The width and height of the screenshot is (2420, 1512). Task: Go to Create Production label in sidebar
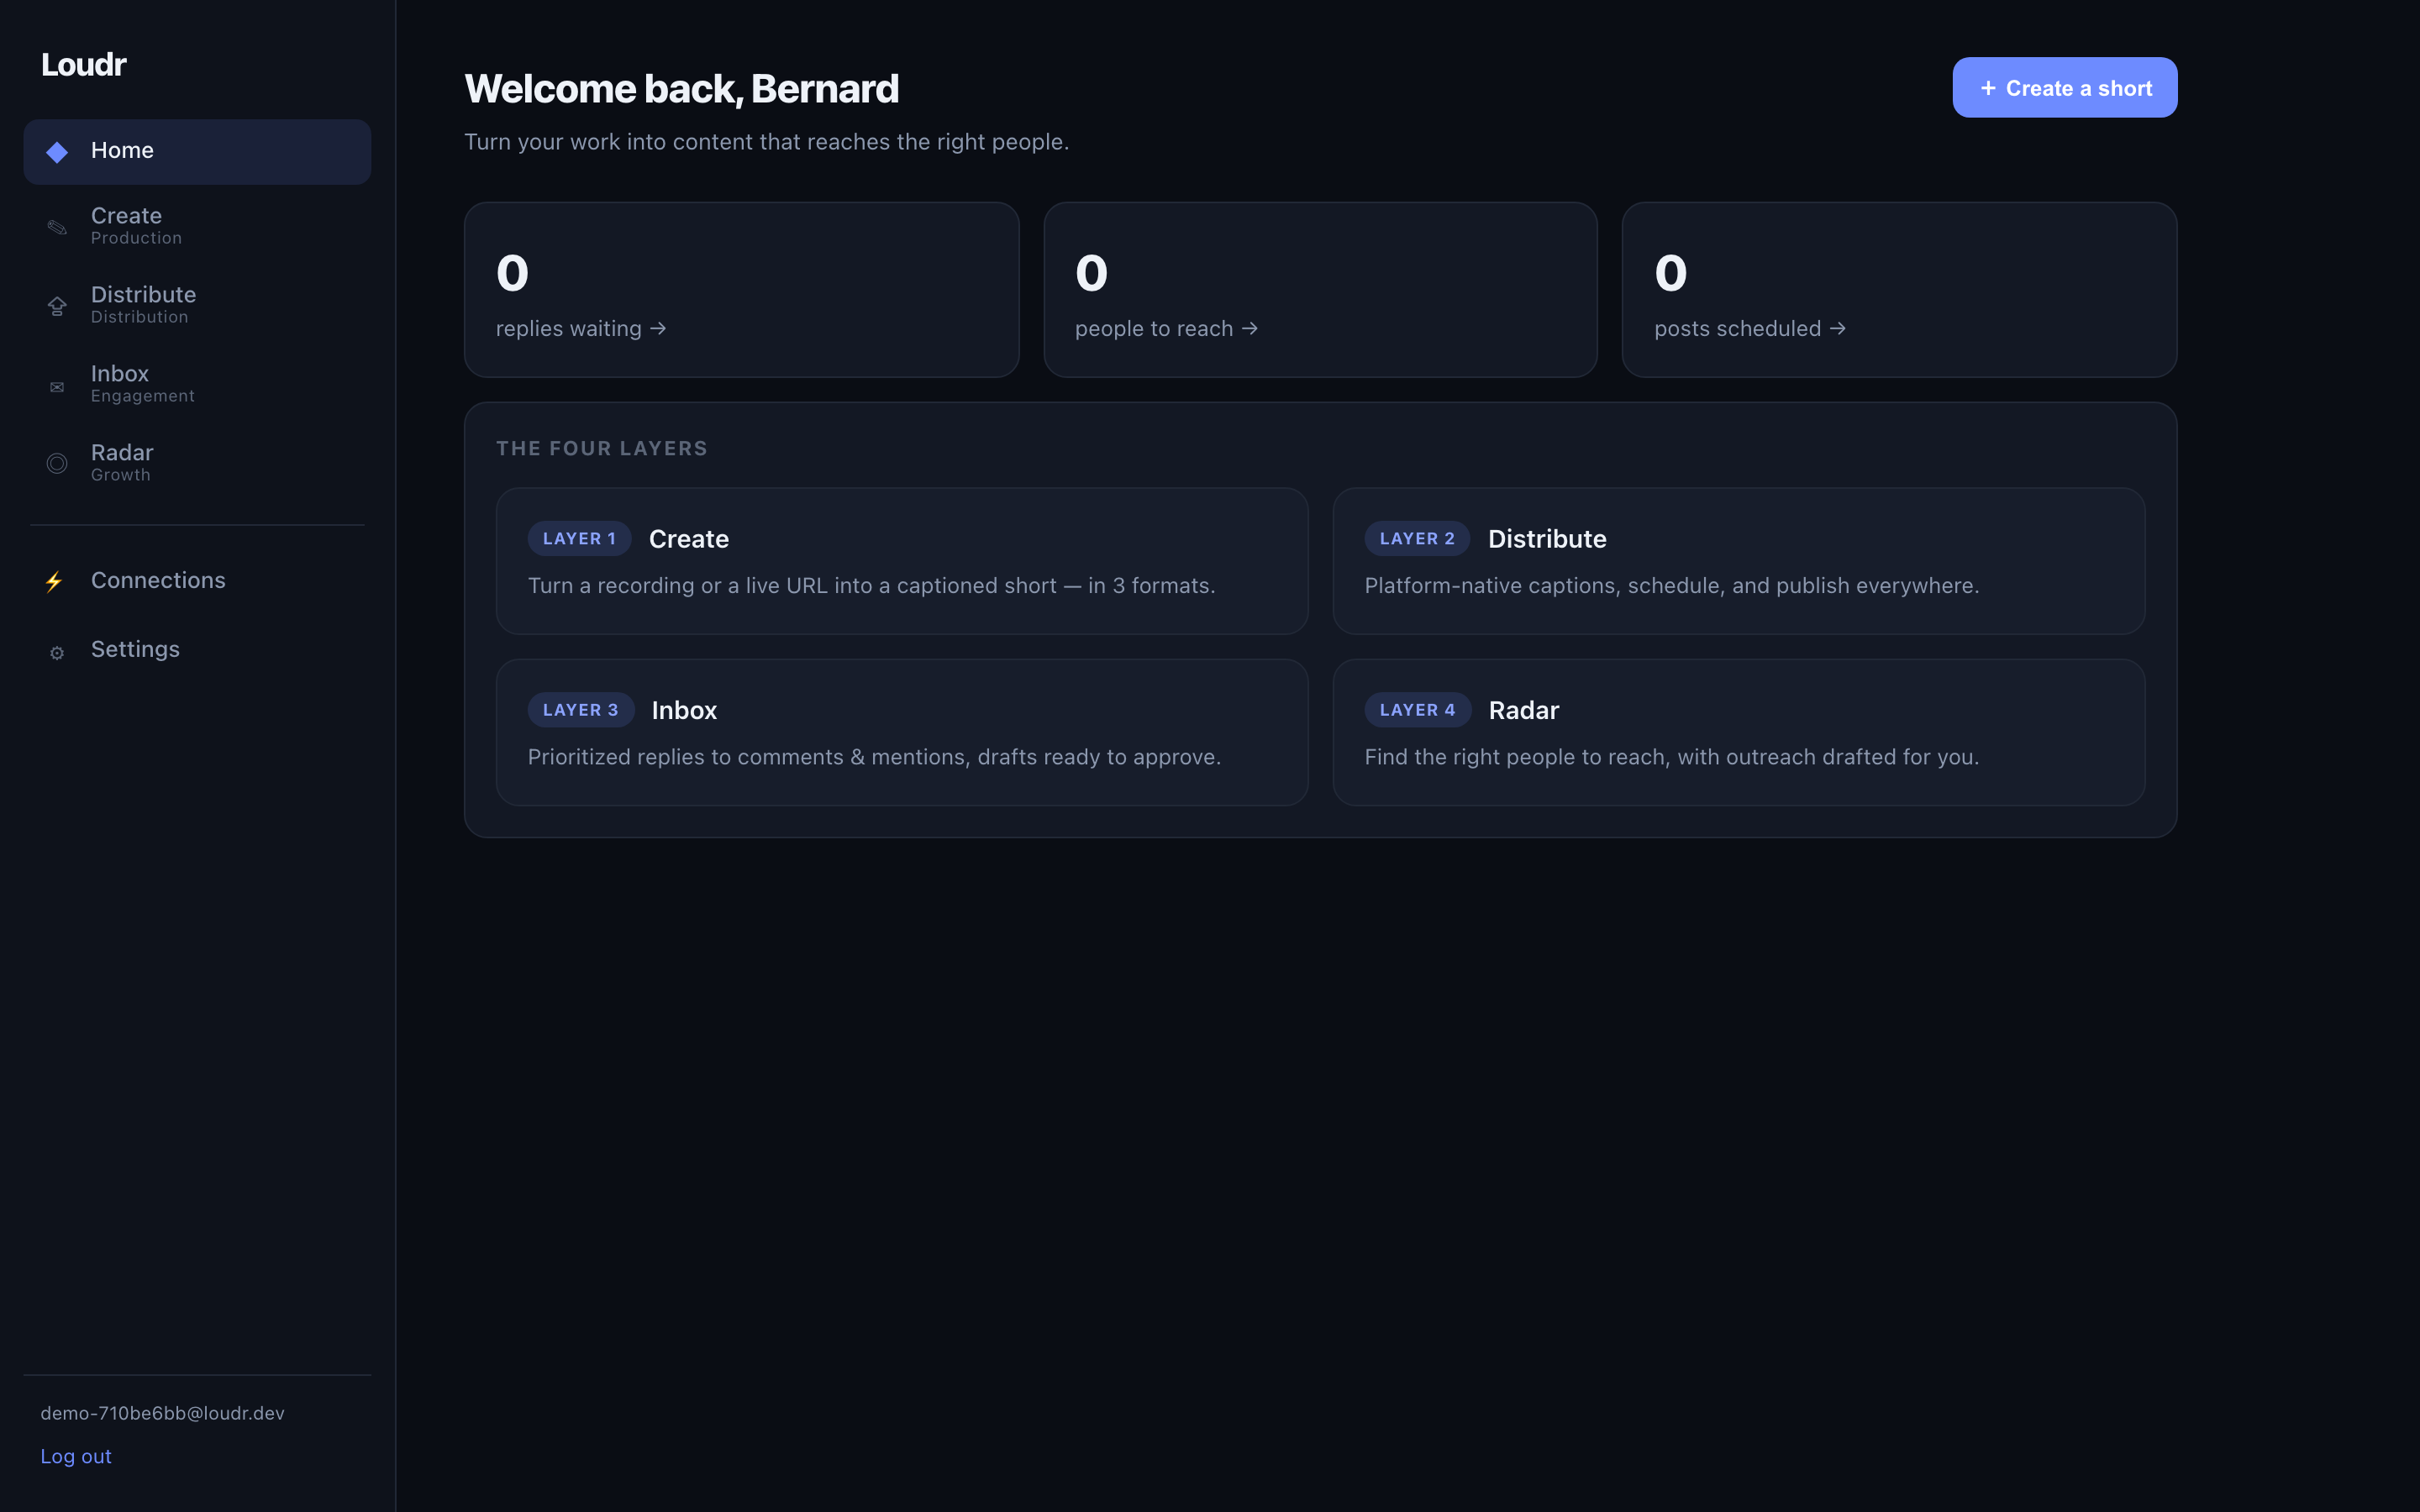136,225
